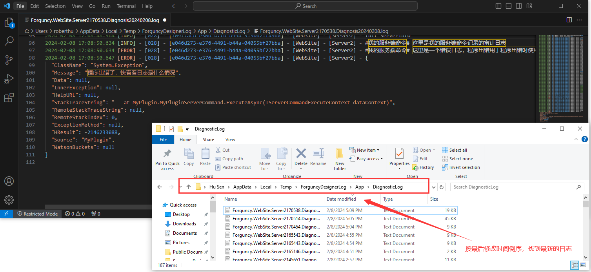Viewport: 591px width, 272px height.
Task: Switch to large icons view button
Action: tap(583, 265)
